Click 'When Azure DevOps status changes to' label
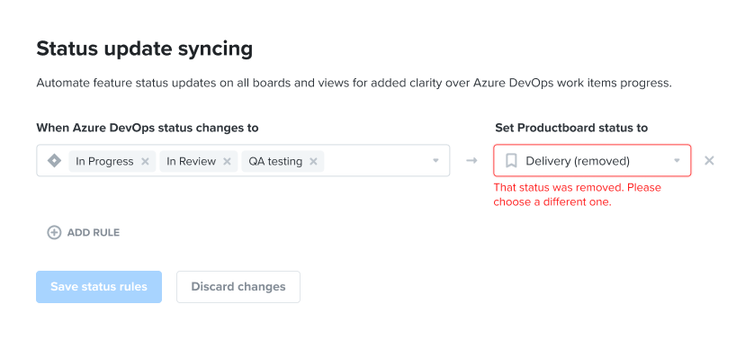This screenshot has width=754, height=349. coord(148,128)
